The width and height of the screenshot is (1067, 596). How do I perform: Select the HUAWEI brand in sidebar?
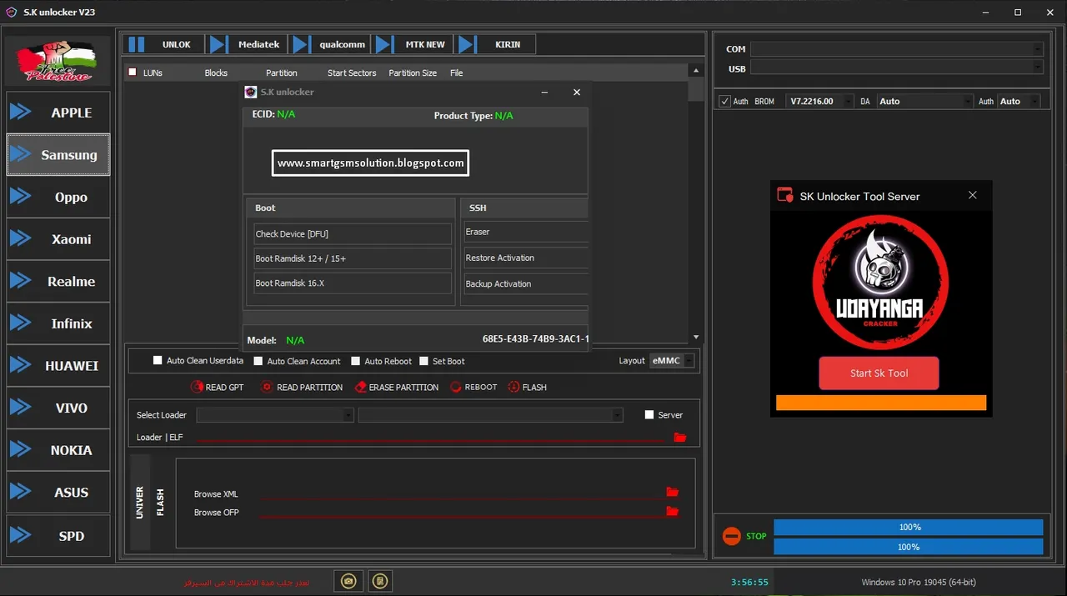pos(58,366)
